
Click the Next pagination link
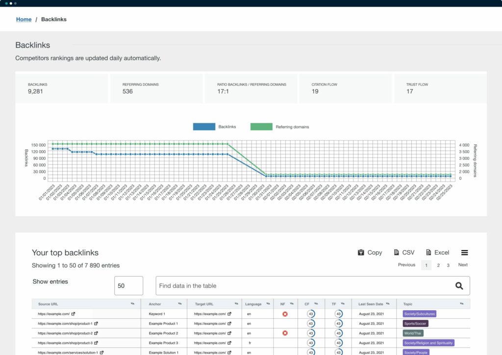pyautogui.click(x=462, y=265)
